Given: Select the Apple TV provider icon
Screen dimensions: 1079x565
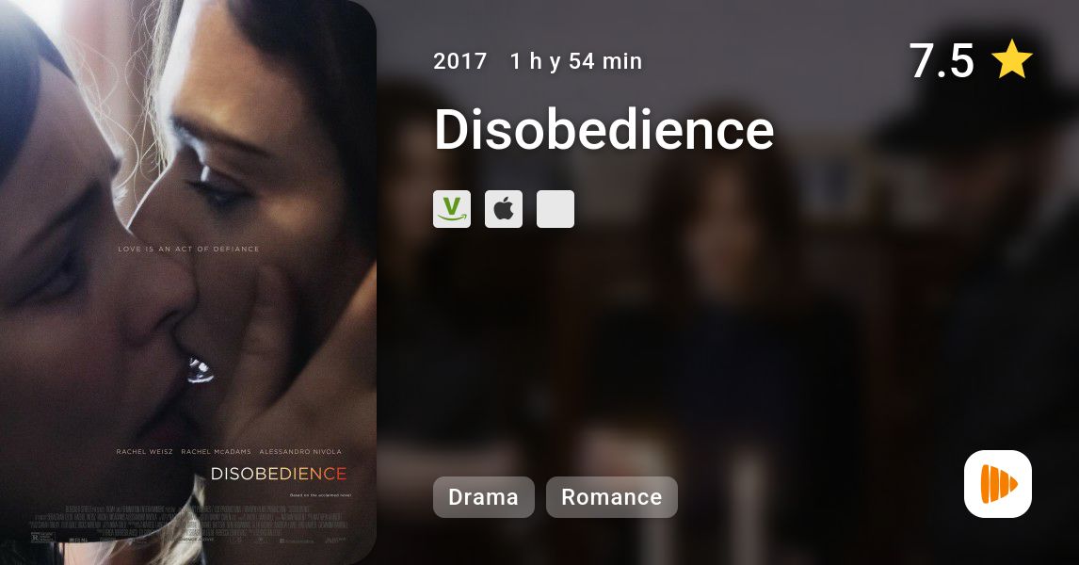Looking at the screenshot, I should (504, 208).
